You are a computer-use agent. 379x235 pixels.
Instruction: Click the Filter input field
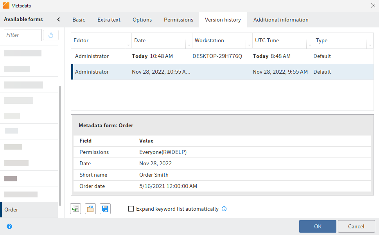pyautogui.click(x=23, y=35)
